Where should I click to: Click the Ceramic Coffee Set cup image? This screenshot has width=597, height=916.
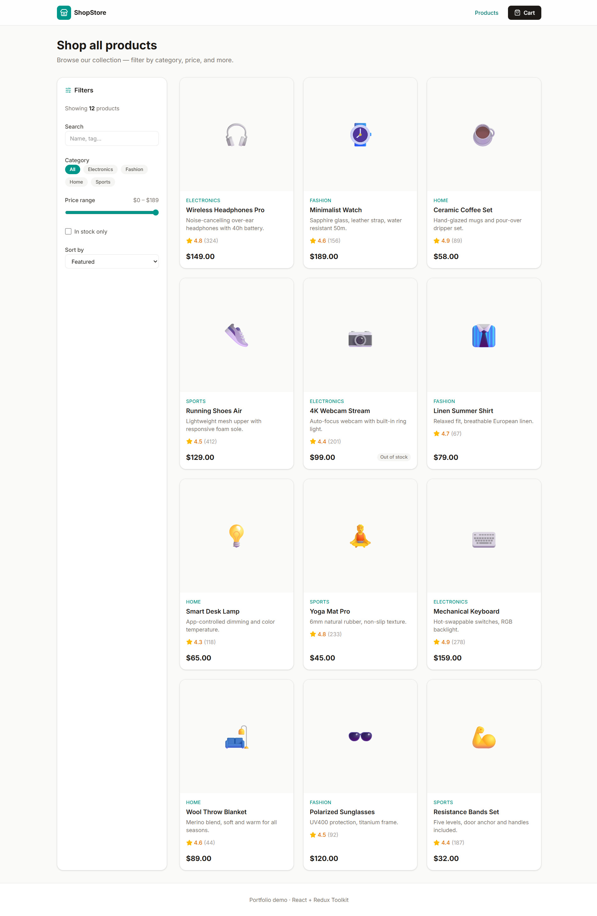[484, 135]
